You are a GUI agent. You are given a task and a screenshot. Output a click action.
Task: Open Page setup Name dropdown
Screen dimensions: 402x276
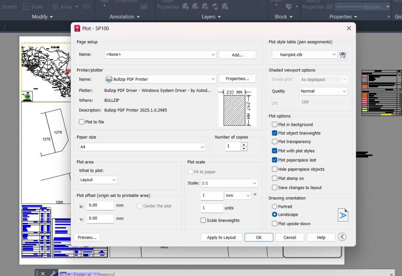click(160, 55)
